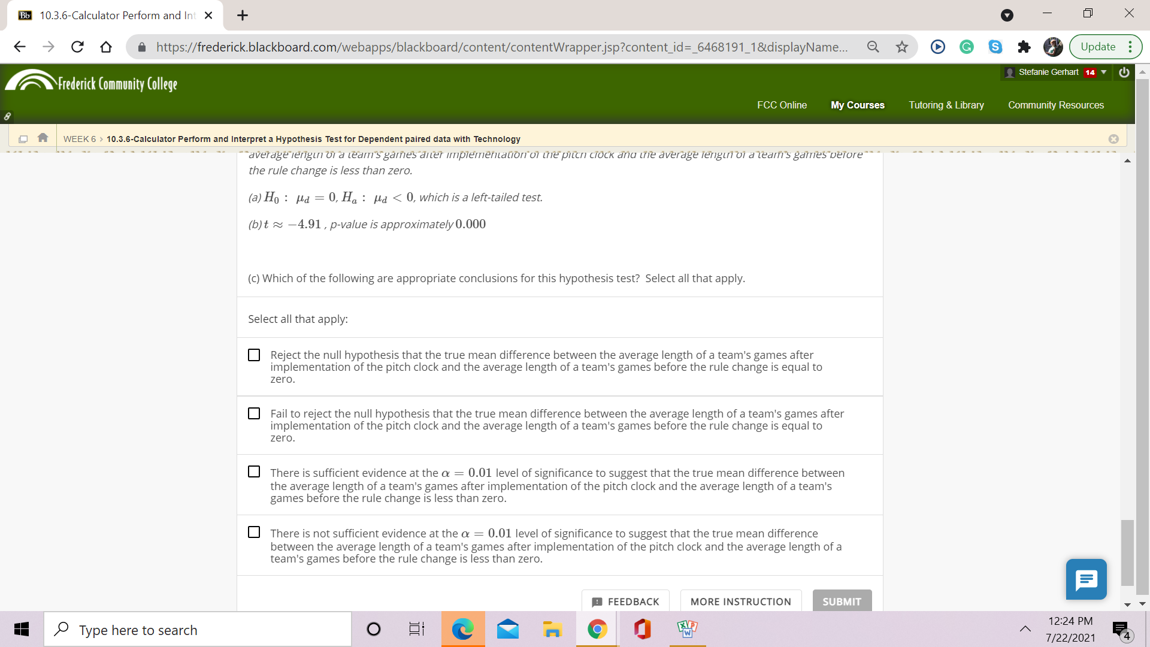
Task: Open the Skype browser extension
Action: pyautogui.click(x=995, y=46)
